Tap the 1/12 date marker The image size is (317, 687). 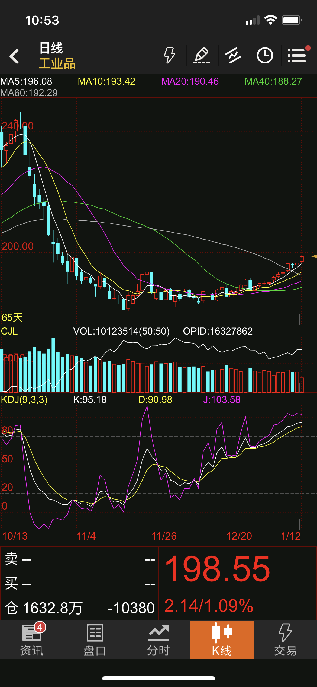(291, 536)
